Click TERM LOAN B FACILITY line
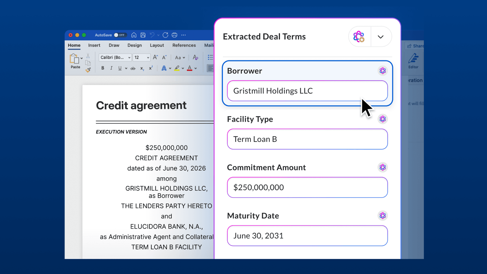 pyautogui.click(x=166, y=247)
